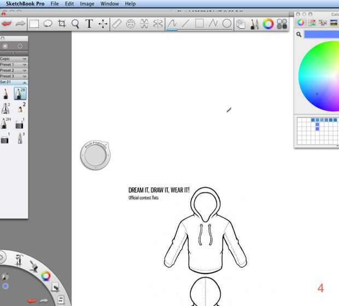The image size is (339, 306).
Task: Select the Crop tool
Action: coord(62,23)
